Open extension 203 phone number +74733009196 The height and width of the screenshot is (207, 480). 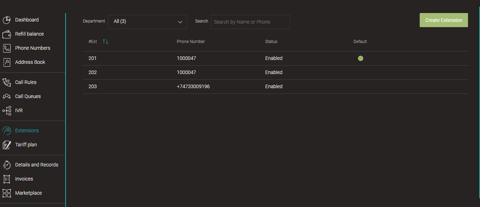click(x=193, y=87)
